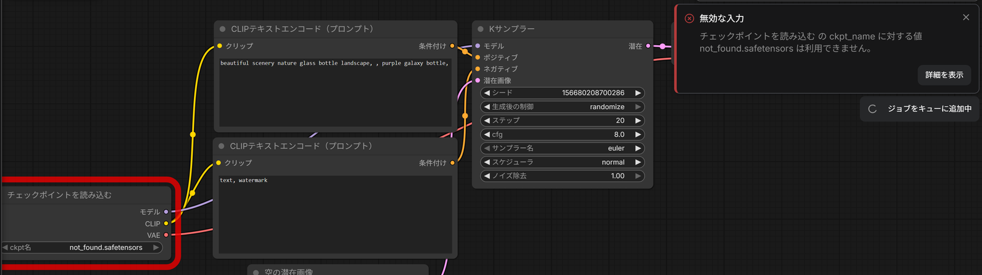982x275 pixels.
Task: Open the ckpt名 not_found.safetensors selector
Action: coord(81,247)
